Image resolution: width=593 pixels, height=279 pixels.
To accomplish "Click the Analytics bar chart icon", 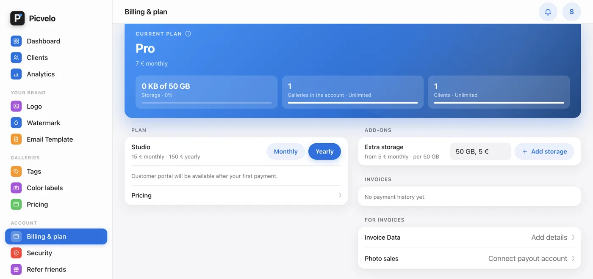I will pyautogui.click(x=16, y=74).
